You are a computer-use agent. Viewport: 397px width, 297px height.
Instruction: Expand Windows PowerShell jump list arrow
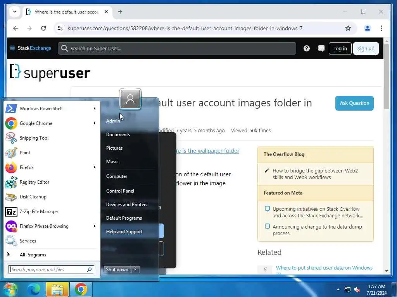pos(95,109)
